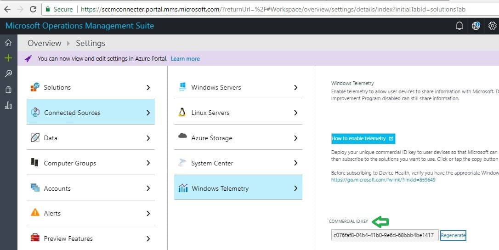Image resolution: width=499 pixels, height=250 pixels.
Task: Click the browser forward arrow
Action: (20, 9)
